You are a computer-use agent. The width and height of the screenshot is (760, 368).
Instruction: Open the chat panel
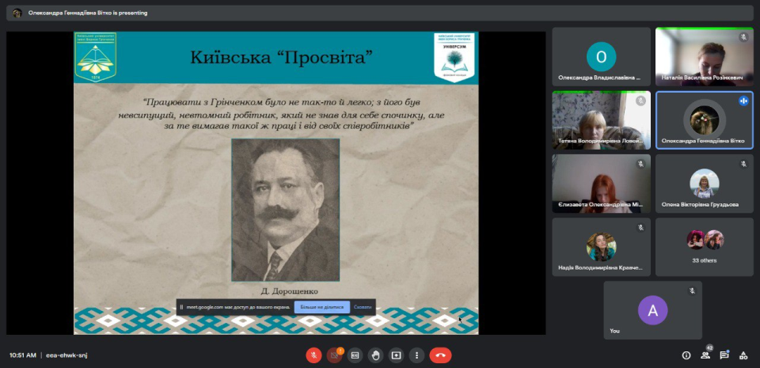724,355
